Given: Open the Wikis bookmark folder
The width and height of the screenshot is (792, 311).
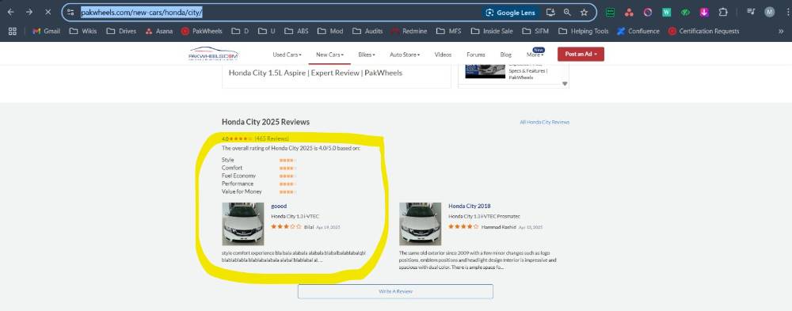Looking at the screenshot, I should click(x=83, y=31).
